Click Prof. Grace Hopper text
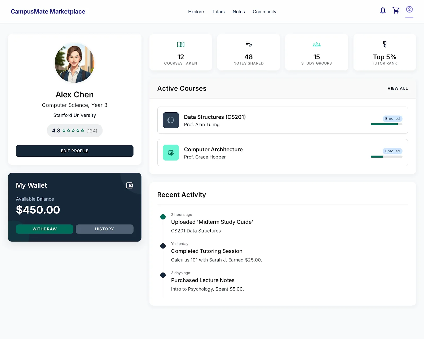 (x=205, y=157)
